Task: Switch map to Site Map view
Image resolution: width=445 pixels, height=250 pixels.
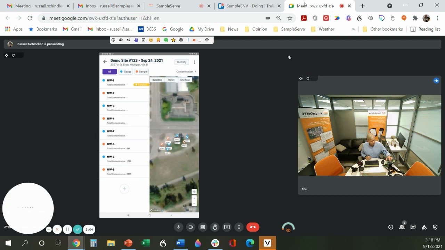Action: coord(185,80)
